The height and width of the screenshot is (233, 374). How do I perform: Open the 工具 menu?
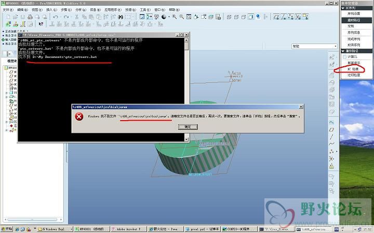pos(145,10)
